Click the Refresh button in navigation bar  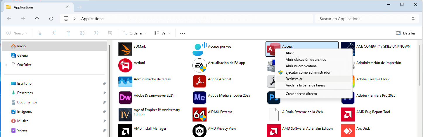[51, 19]
